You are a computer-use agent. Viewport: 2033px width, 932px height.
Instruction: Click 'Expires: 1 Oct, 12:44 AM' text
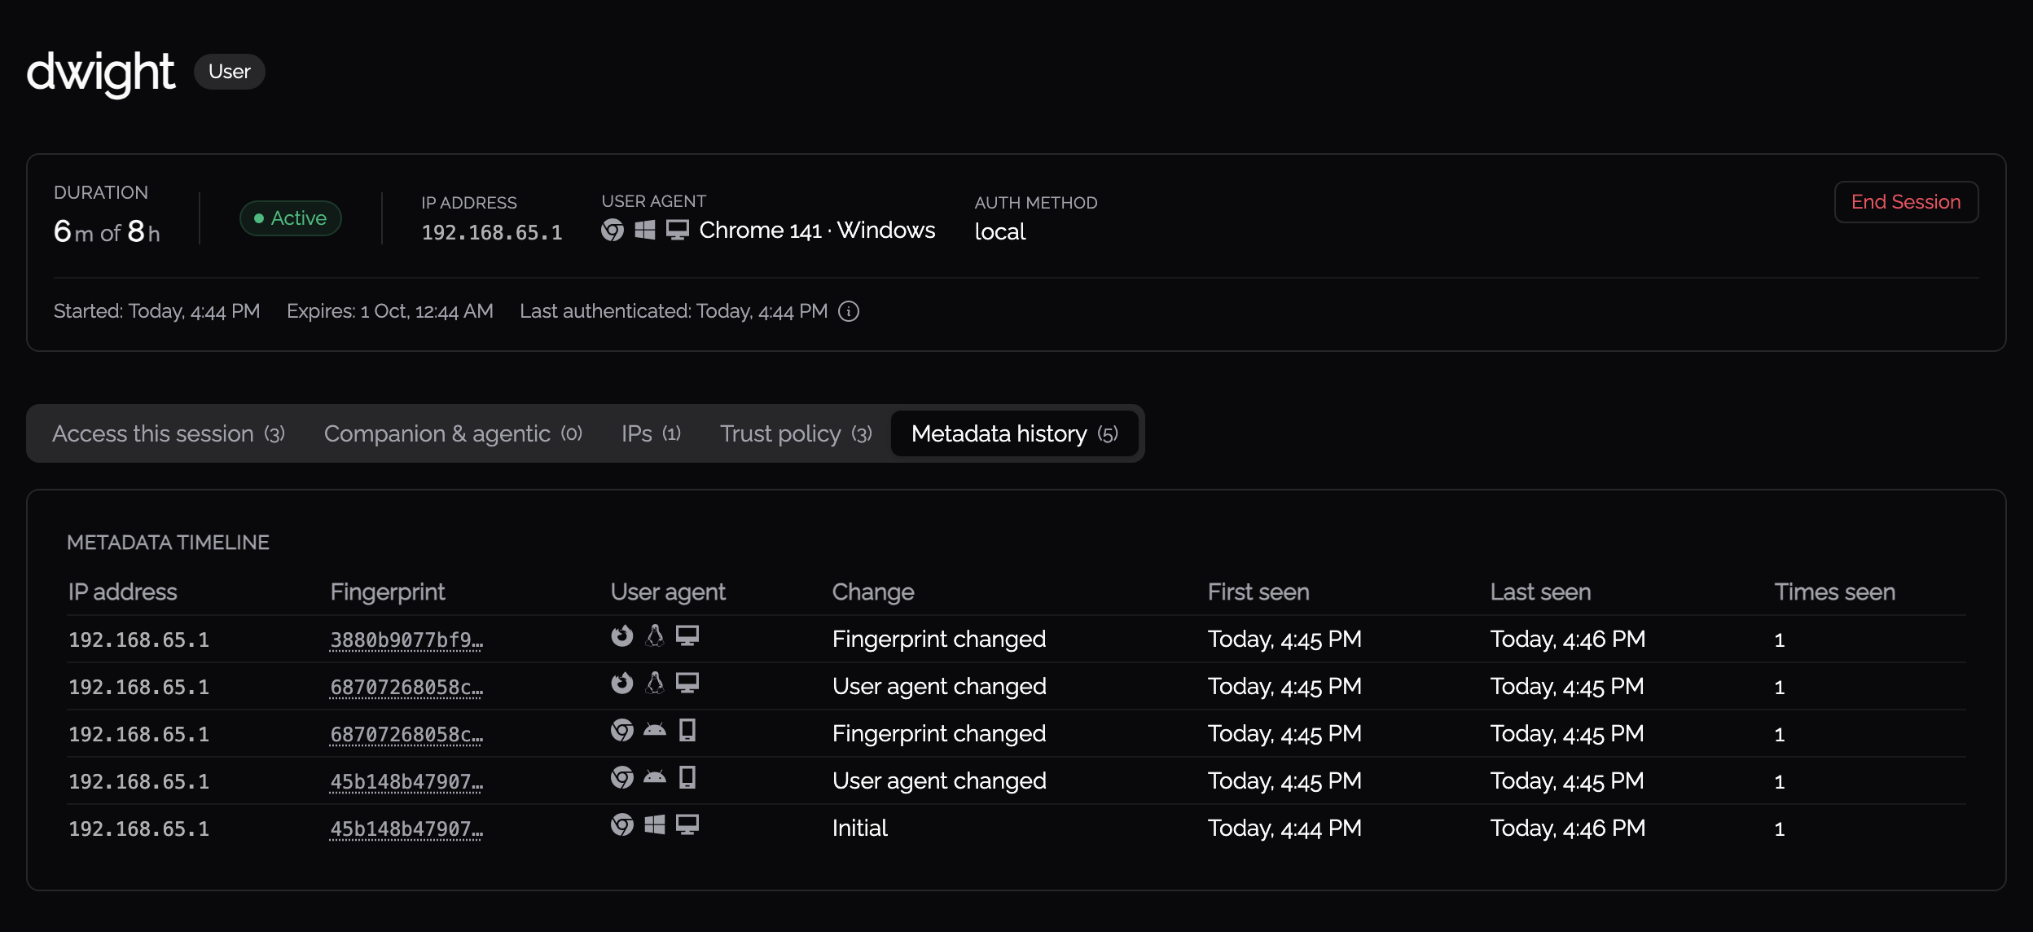pos(390,311)
